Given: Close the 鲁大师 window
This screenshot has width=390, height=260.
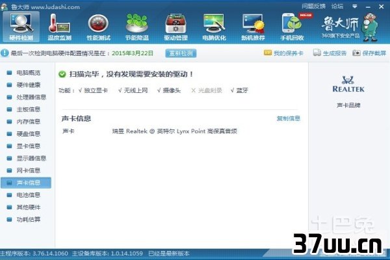Looking at the screenshot, I should click(382, 6).
